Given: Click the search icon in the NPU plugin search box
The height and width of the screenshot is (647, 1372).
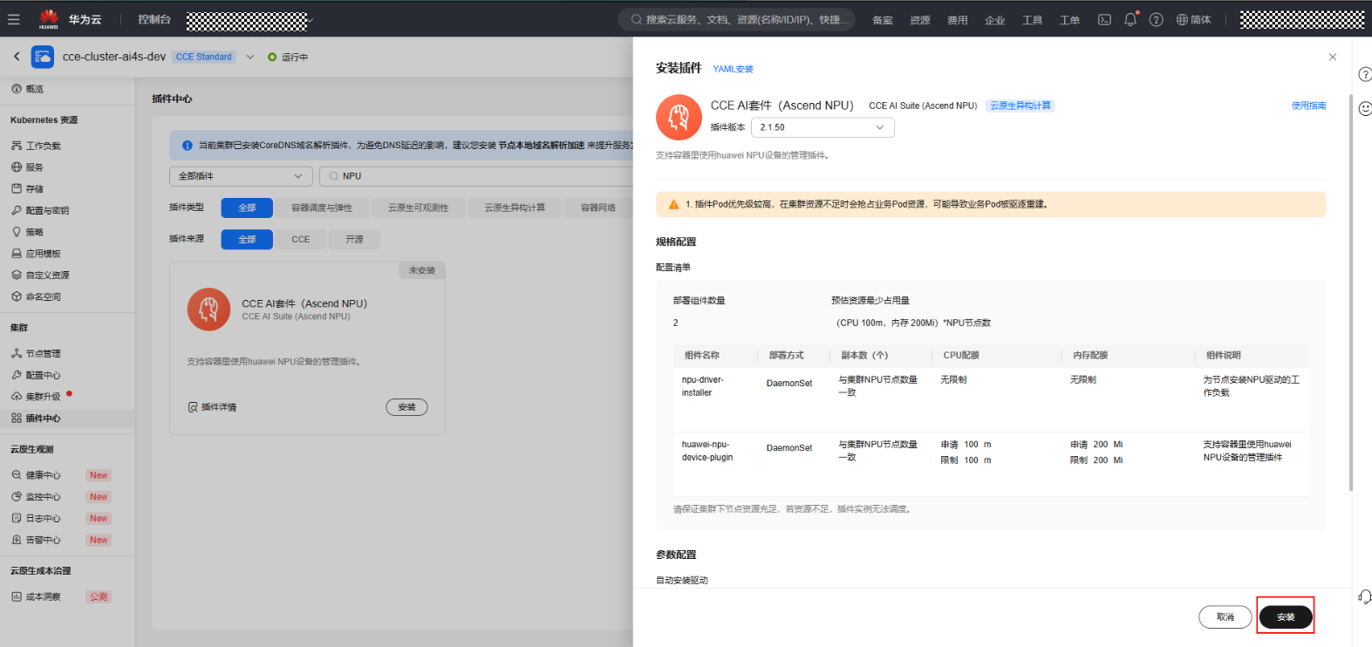Looking at the screenshot, I should [334, 176].
